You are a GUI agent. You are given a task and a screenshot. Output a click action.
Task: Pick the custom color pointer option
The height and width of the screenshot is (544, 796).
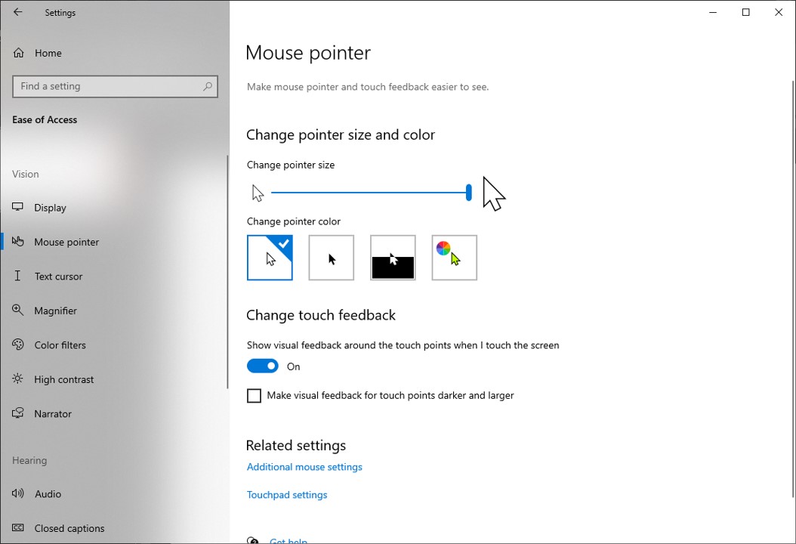454,258
